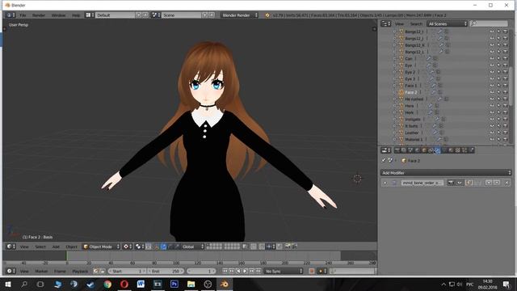Click the current frame field
The image size is (517, 291).
pyautogui.click(x=201, y=272)
